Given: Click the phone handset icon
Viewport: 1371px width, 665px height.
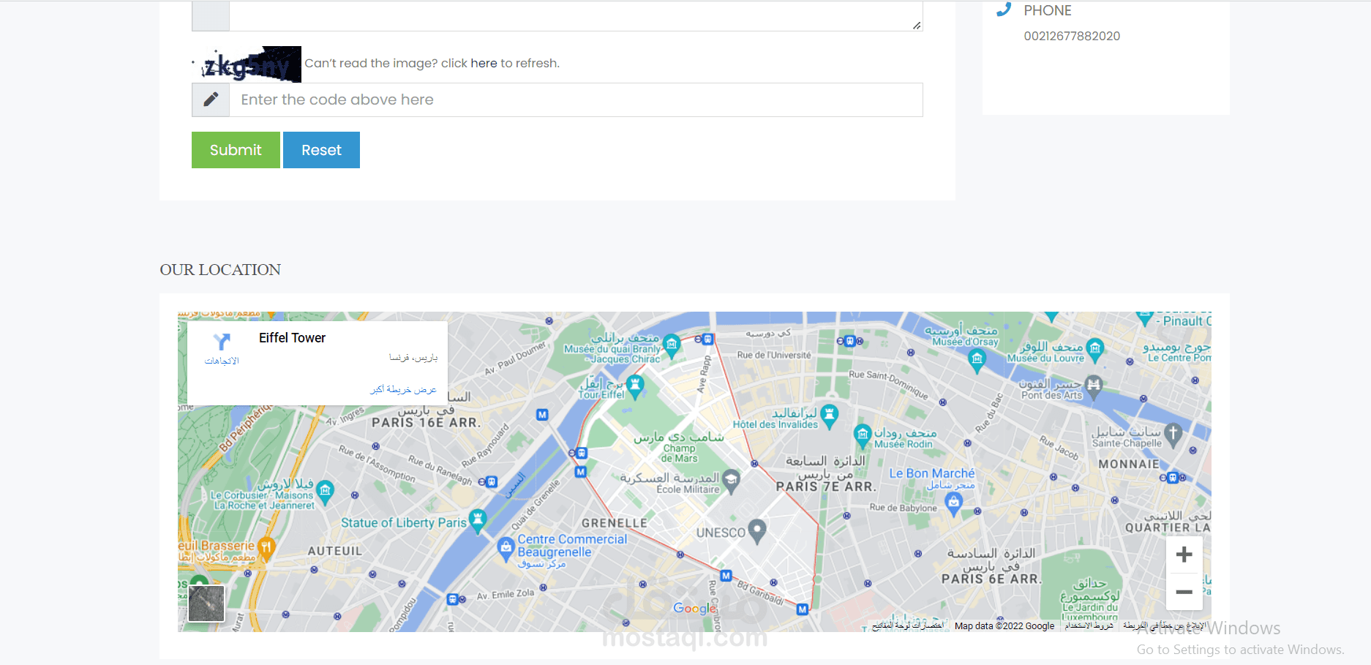Looking at the screenshot, I should (x=1004, y=10).
